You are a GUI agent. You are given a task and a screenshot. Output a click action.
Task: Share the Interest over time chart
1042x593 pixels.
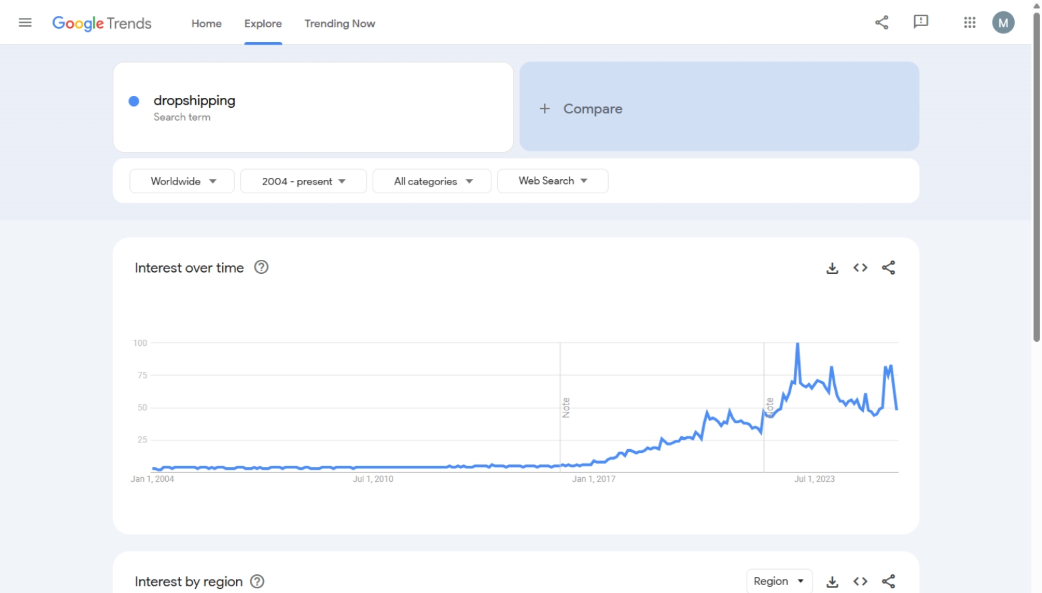pos(888,267)
